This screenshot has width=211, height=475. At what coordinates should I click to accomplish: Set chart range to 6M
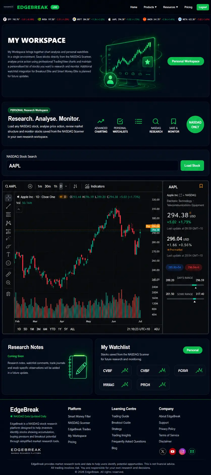[x=45, y=329]
